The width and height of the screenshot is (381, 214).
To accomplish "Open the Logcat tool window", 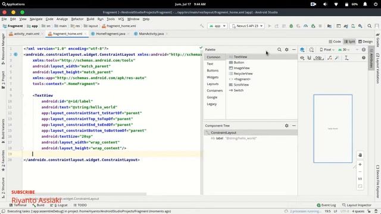I will click(59, 205).
